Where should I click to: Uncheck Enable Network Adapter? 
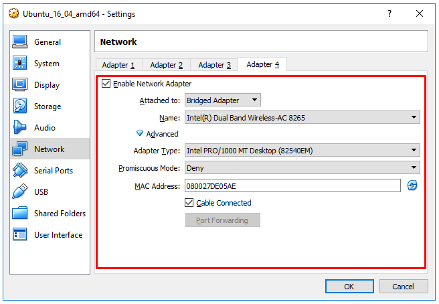(x=106, y=84)
